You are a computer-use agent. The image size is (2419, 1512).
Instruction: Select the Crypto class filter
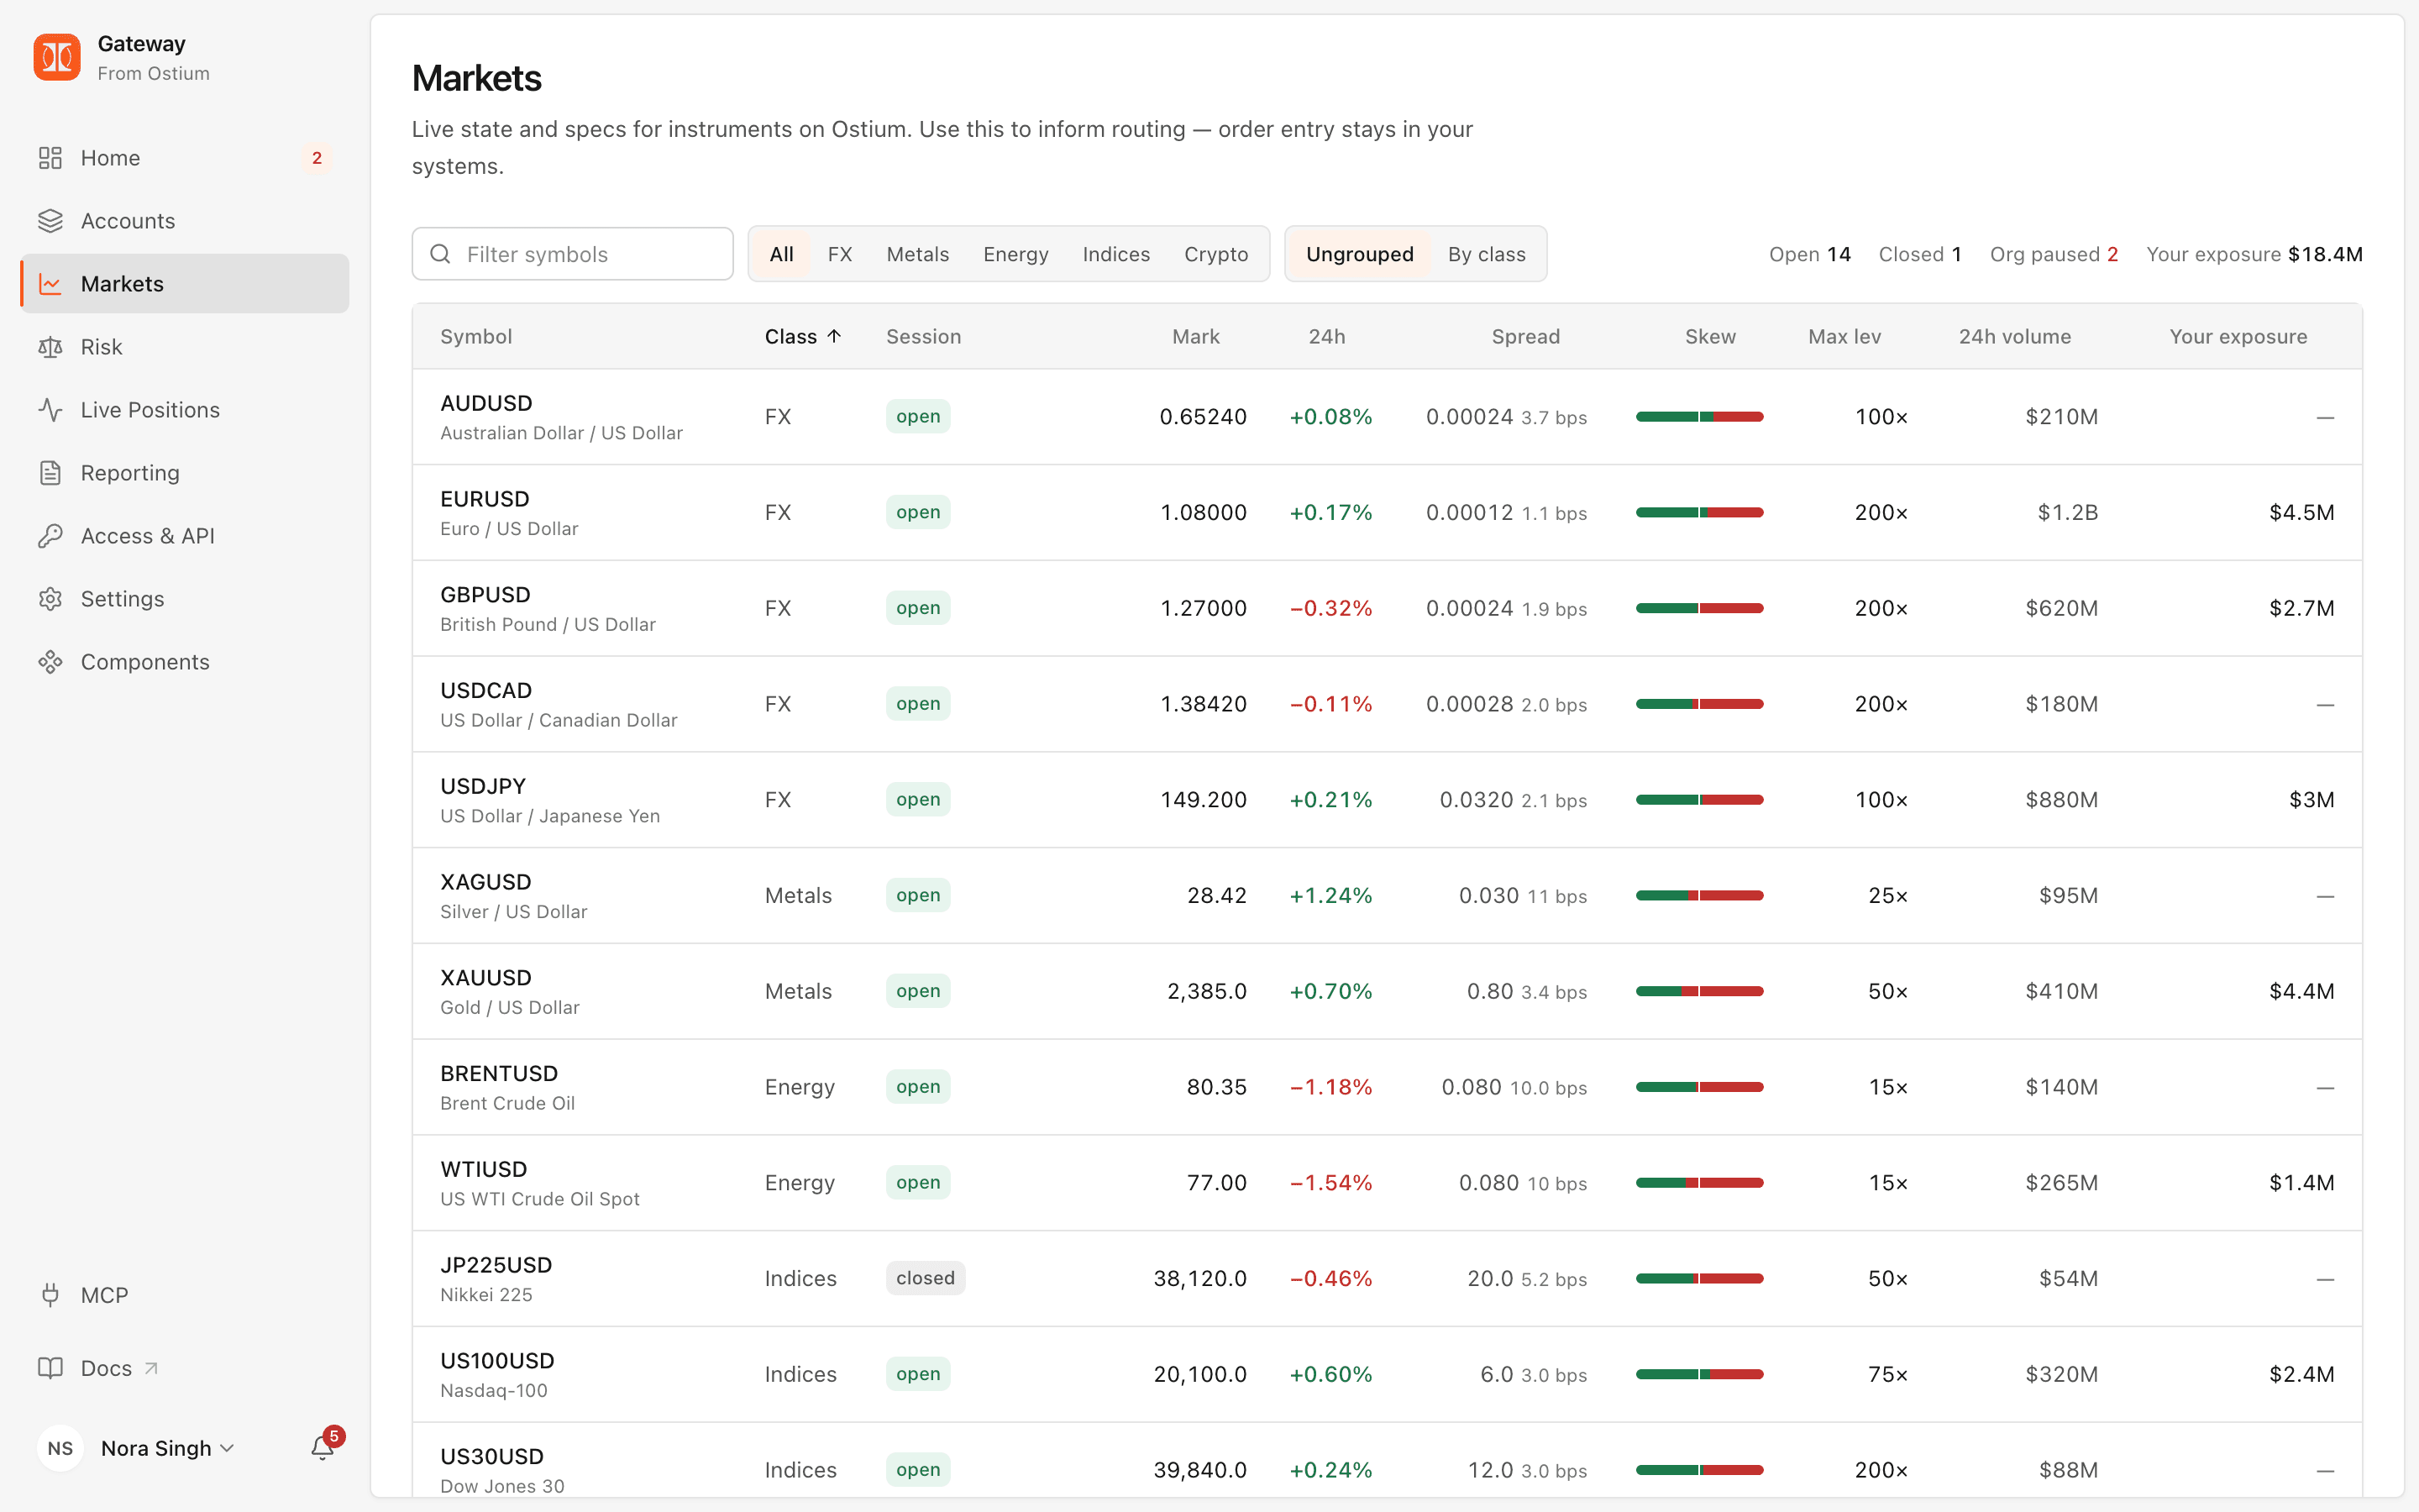1215,254
